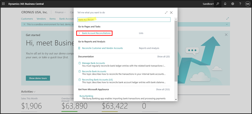Click the report icon beside Reconcile Customer and Vendor Accounts
This screenshot has width=252, height=114.
[x=79, y=48]
